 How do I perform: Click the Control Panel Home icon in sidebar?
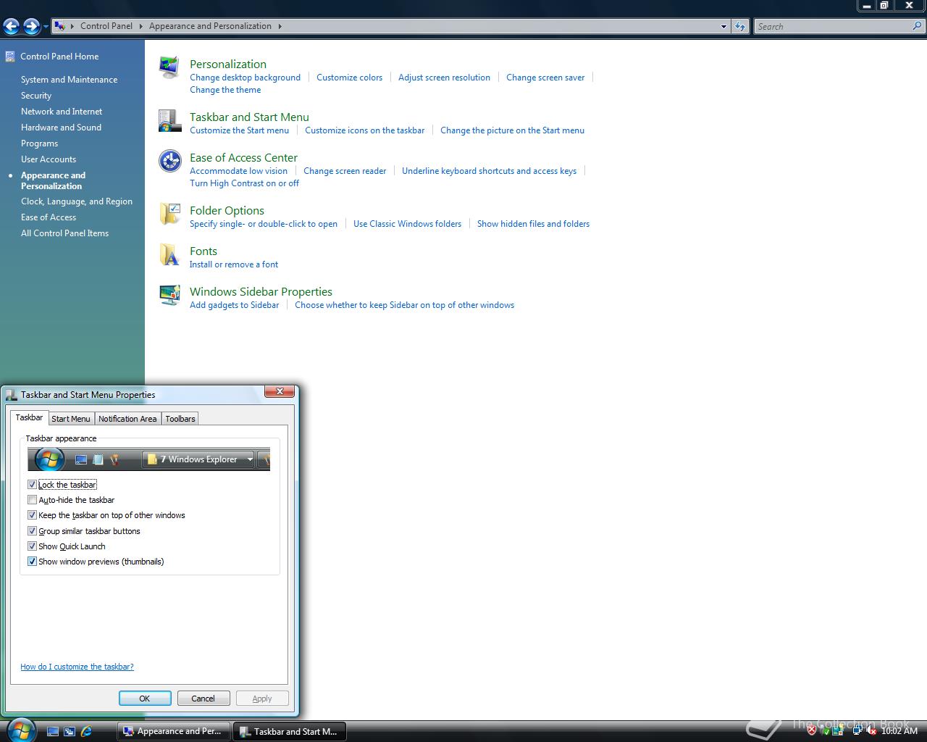click(10, 57)
